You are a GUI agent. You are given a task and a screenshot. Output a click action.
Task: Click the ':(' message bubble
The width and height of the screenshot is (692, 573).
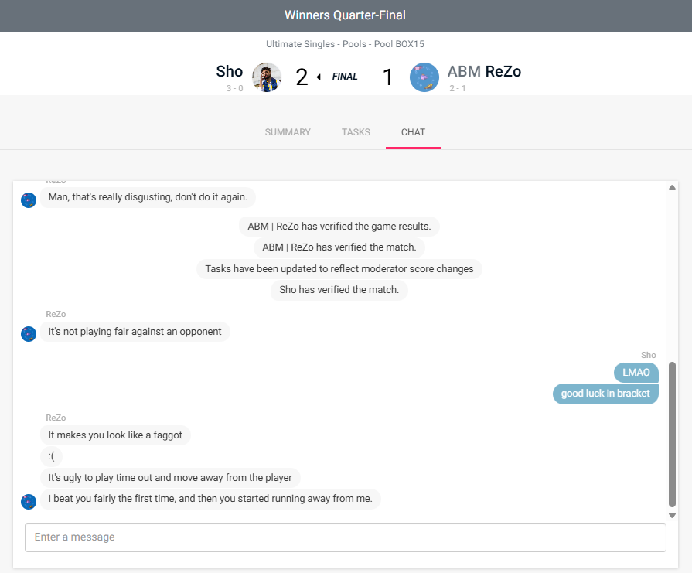51,456
